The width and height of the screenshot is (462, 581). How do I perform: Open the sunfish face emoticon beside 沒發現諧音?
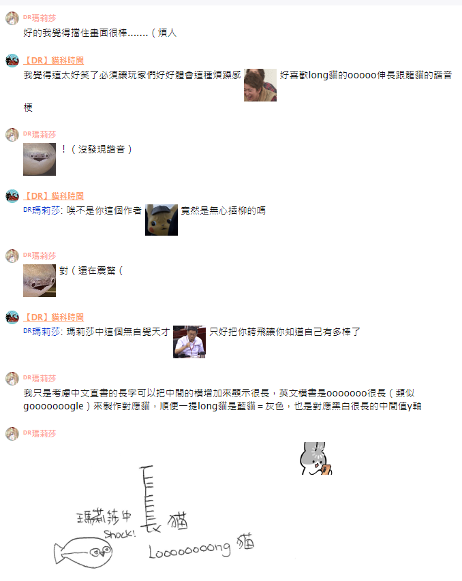[40, 159]
